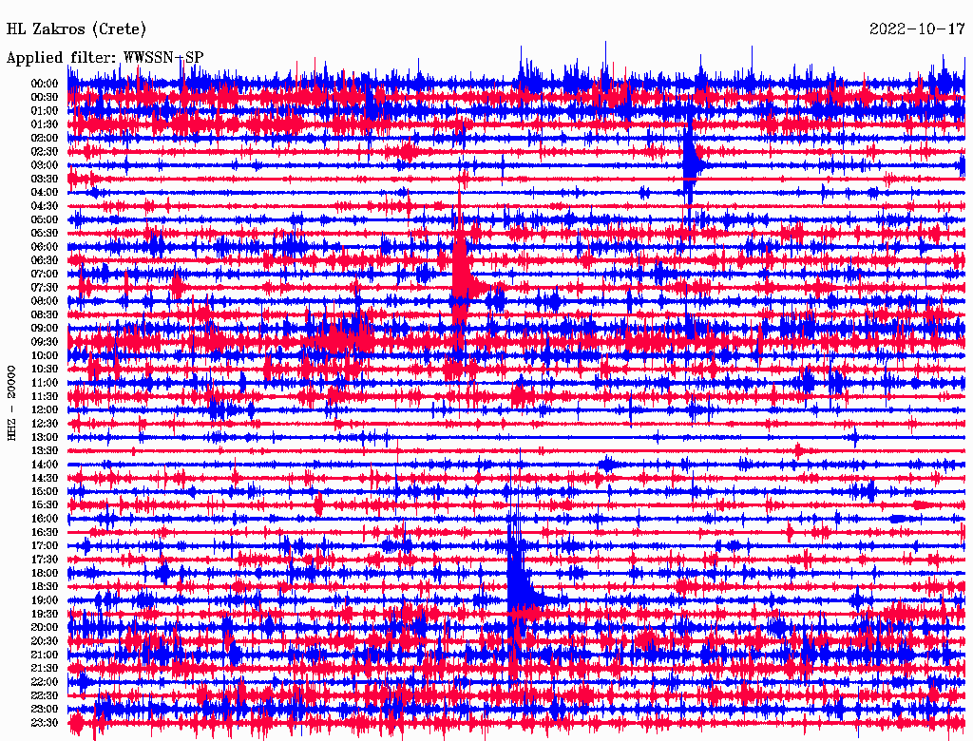
Task: Select the 18:30 time label
Action: [45, 587]
